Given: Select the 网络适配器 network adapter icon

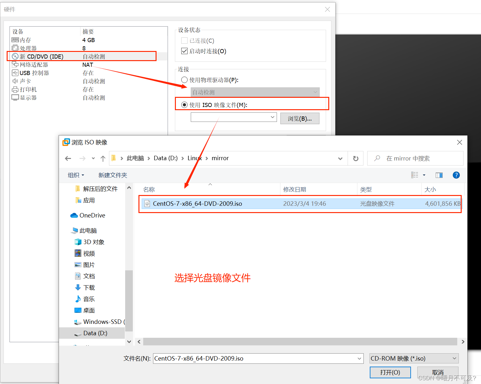Looking at the screenshot, I should click(x=15, y=65).
